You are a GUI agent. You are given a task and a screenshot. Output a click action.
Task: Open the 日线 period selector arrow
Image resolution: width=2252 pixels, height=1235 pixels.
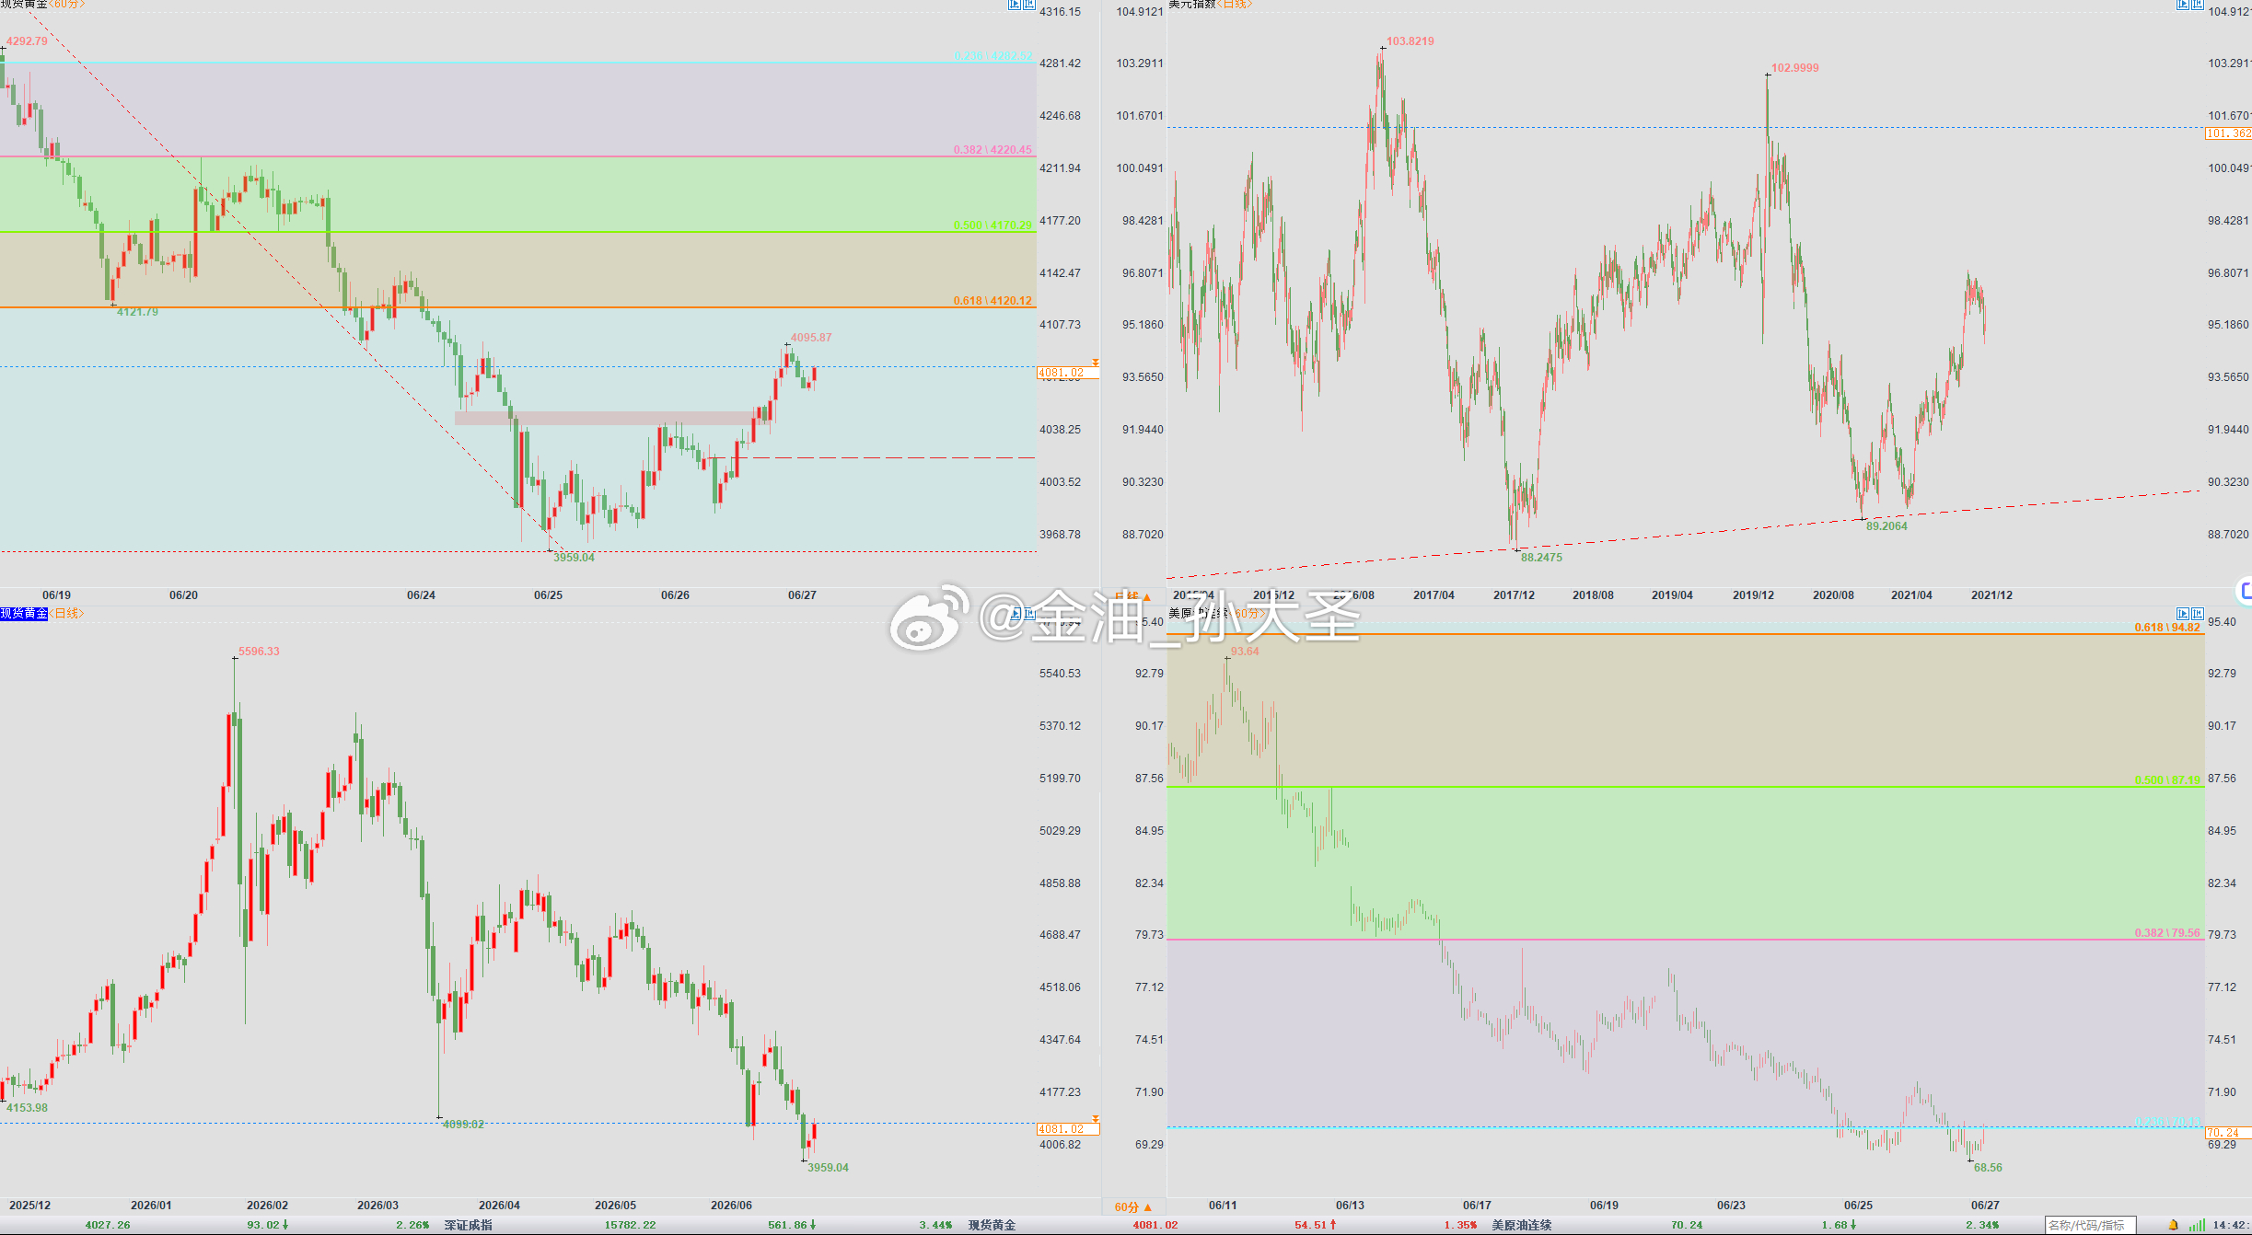tap(1147, 597)
